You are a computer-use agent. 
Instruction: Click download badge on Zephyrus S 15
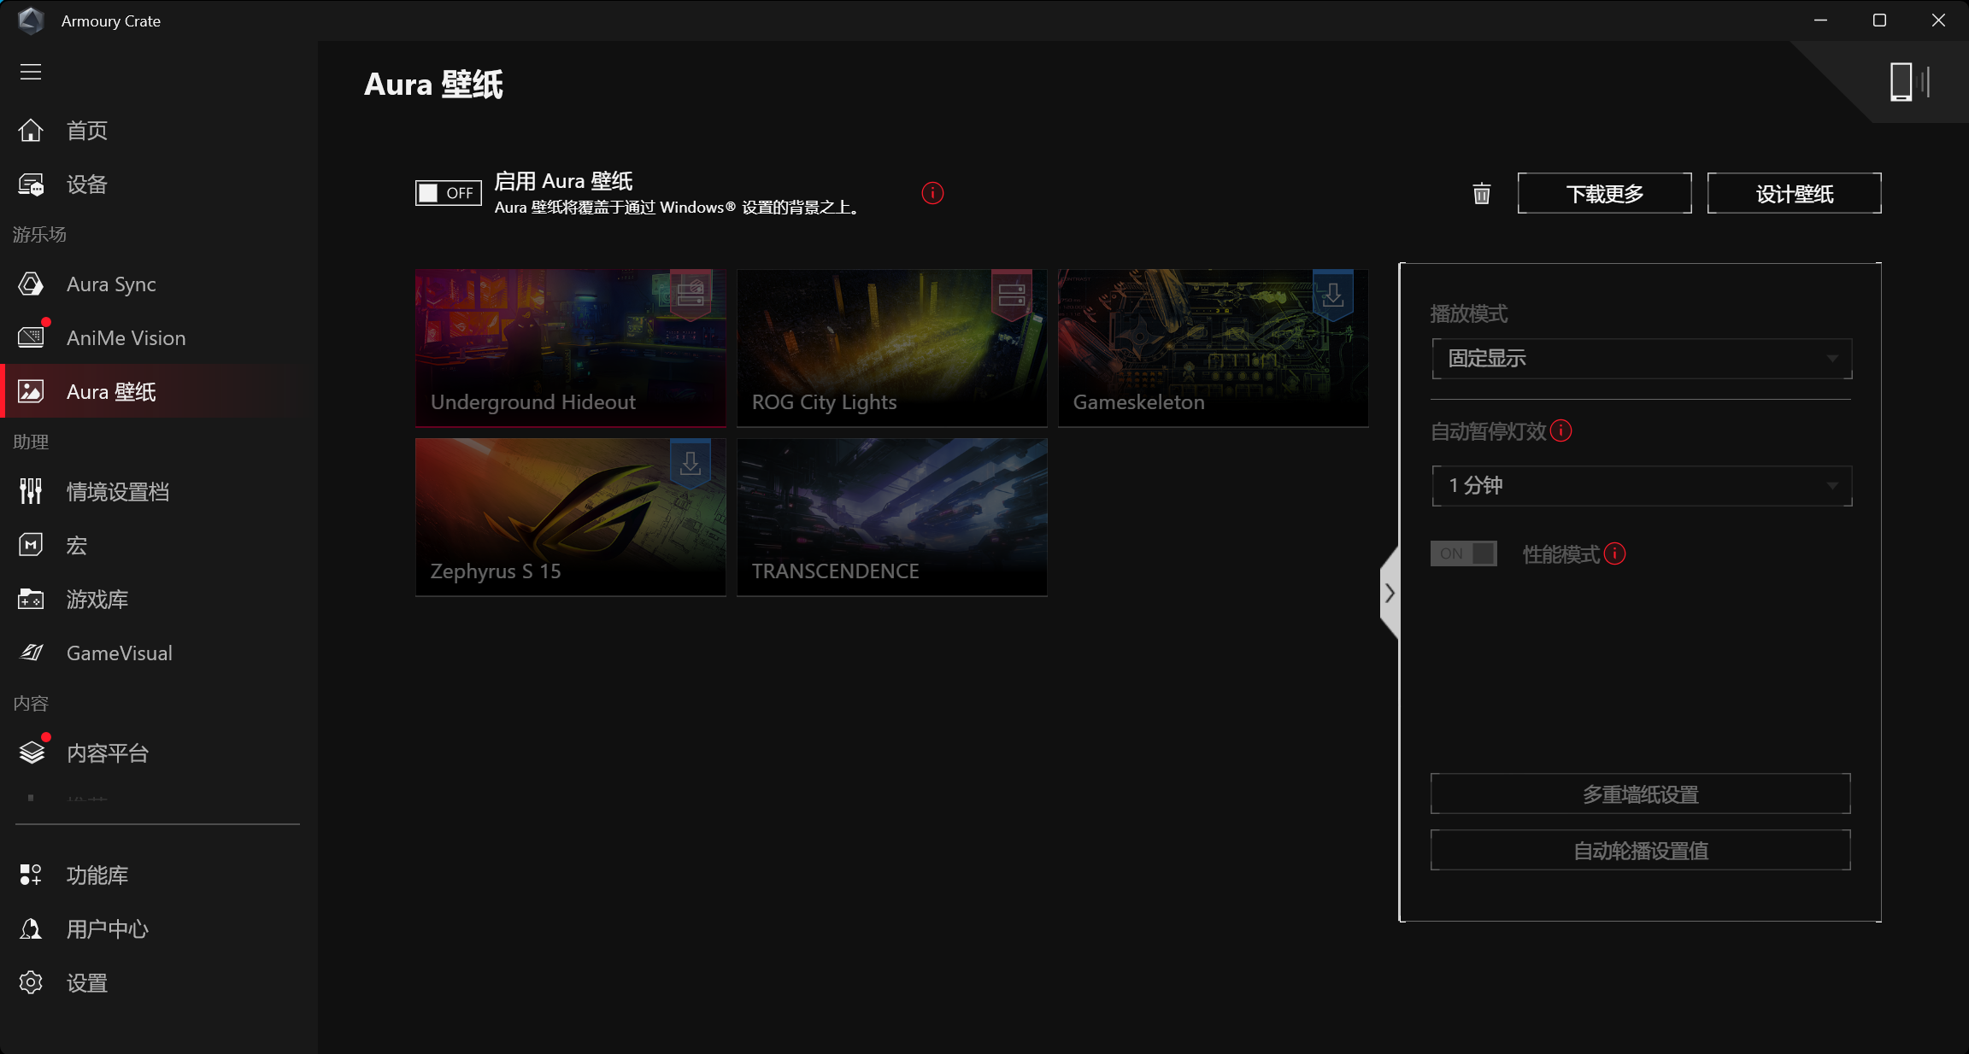pos(691,464)
